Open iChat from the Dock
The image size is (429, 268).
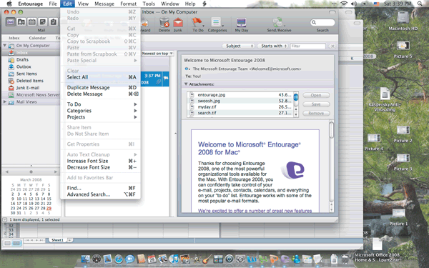(x=129, y=259)
